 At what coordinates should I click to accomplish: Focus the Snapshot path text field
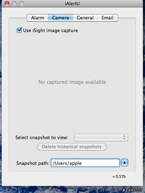click(85, 163)
